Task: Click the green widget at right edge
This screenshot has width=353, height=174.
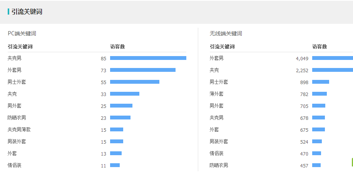Action: [x=352, y=162]
